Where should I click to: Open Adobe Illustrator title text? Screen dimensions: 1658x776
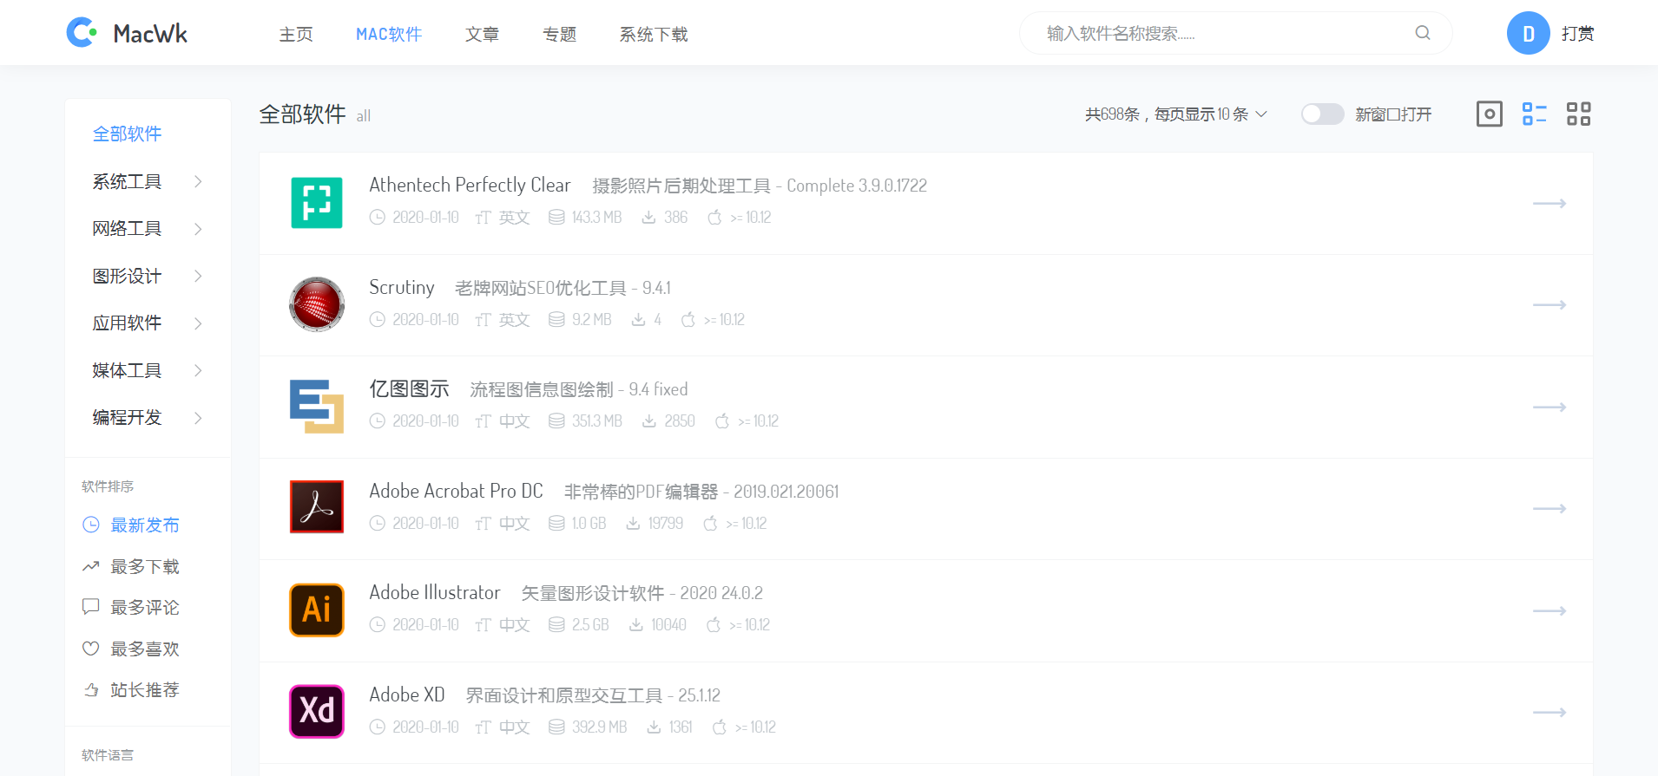click(x=435, y=592)
